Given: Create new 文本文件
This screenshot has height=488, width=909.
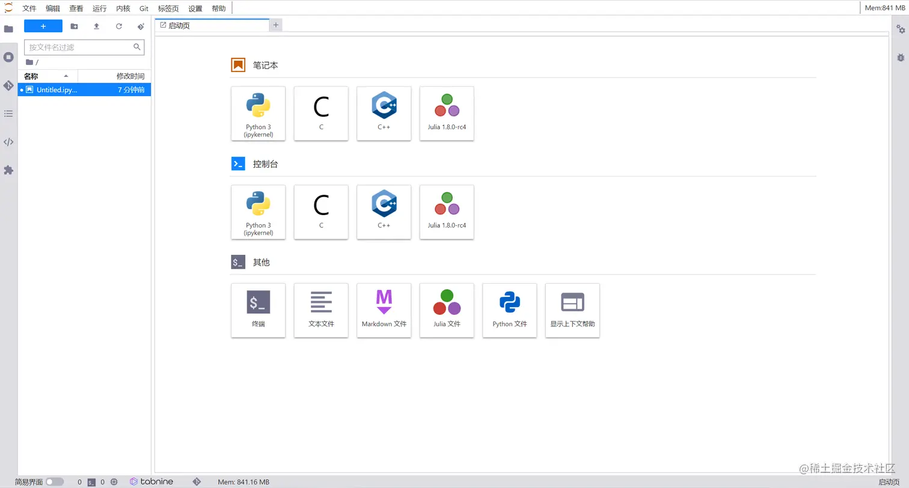Looking at the screenshot, I should click(x=321, y=311).
